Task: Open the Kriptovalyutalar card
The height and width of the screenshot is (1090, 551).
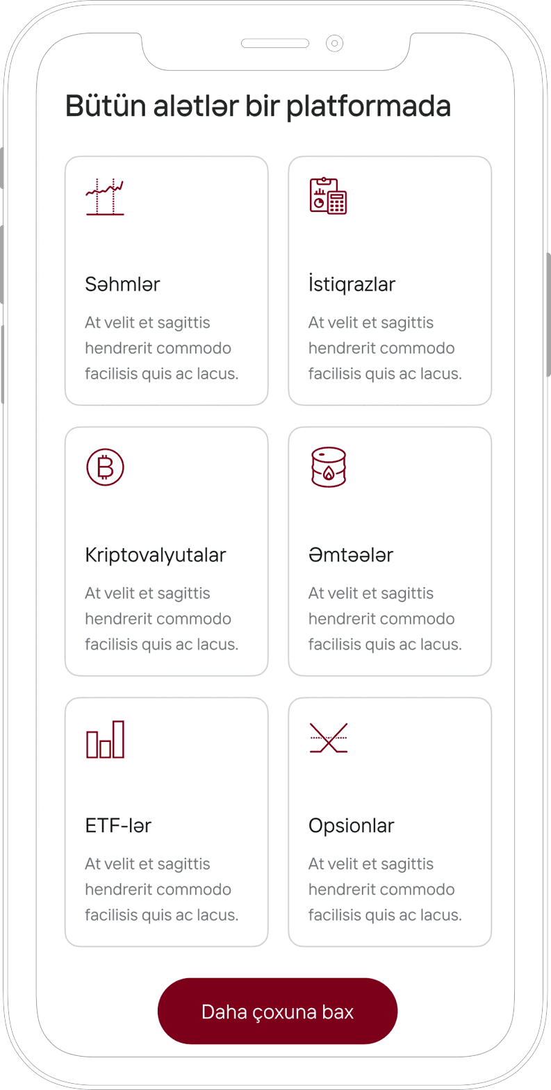Action: tap(166, 552)
